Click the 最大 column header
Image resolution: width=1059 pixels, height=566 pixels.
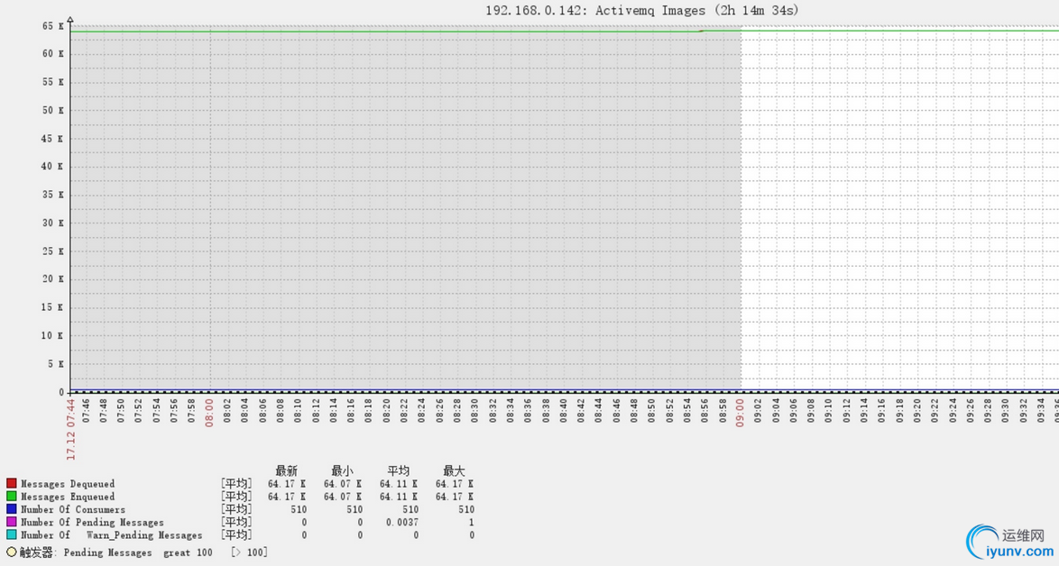(454, 470)
